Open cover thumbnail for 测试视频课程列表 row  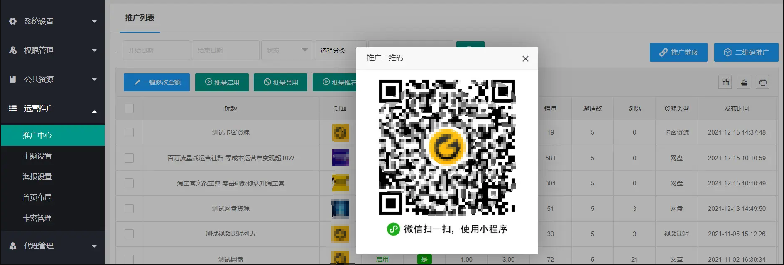point(340,234)
